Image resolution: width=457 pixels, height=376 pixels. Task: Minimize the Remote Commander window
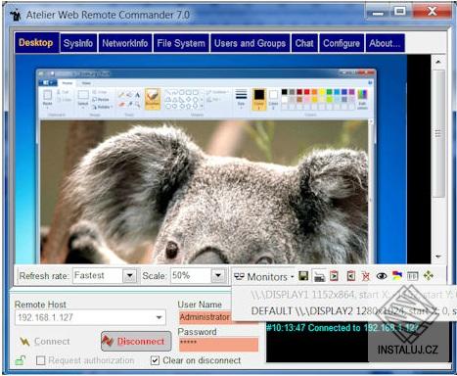point(378,13)
